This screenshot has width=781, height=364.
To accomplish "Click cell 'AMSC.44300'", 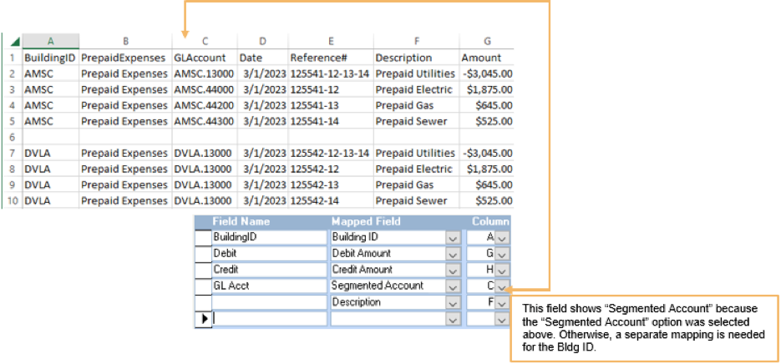I will coord(205,121).
